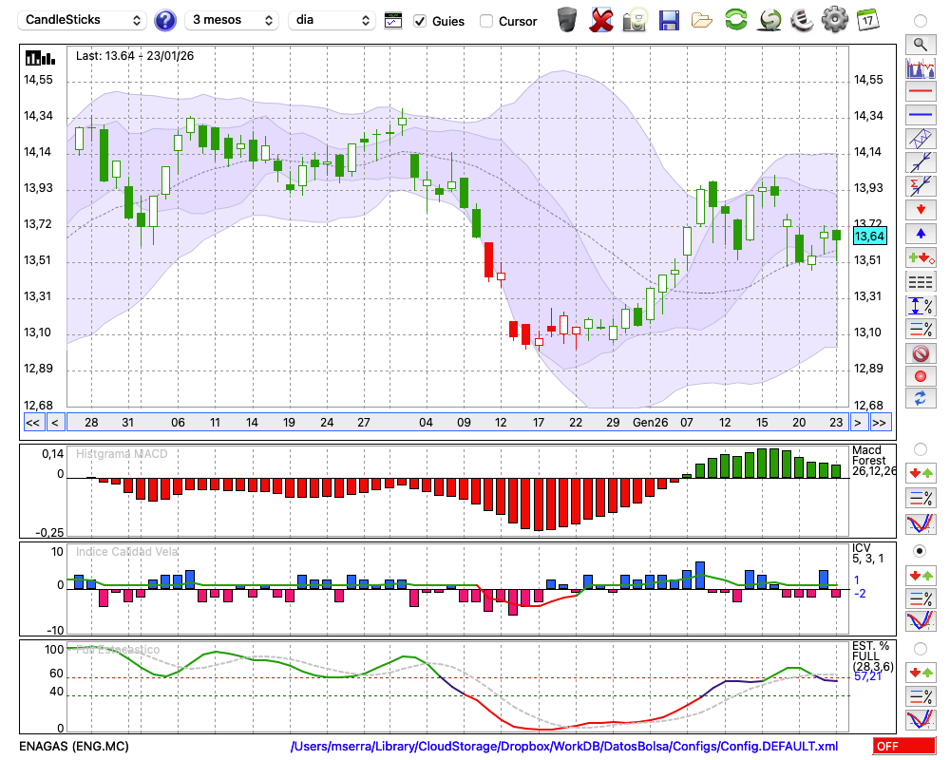Click the trash can icon in toolbar
The image size is (950, 760).
(x=567, y=20)
